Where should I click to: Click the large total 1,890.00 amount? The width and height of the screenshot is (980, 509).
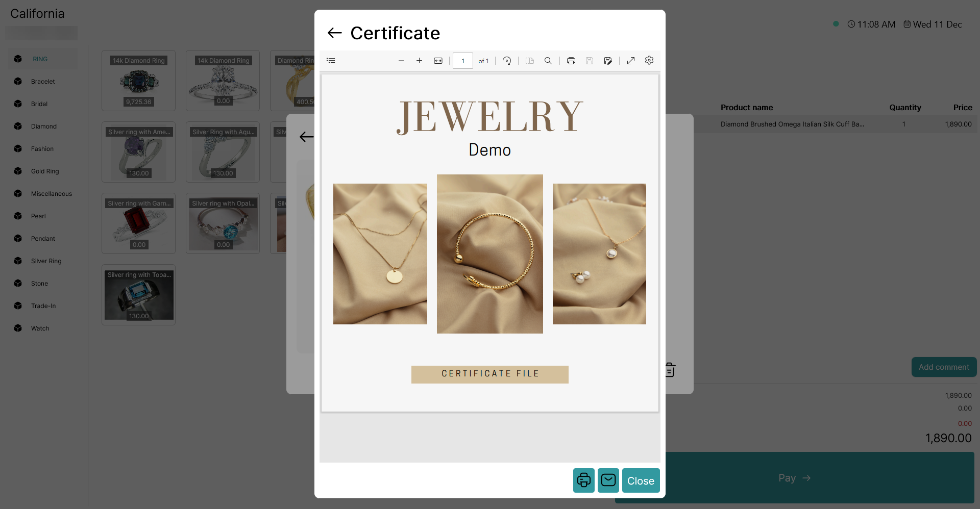(948, 438)
